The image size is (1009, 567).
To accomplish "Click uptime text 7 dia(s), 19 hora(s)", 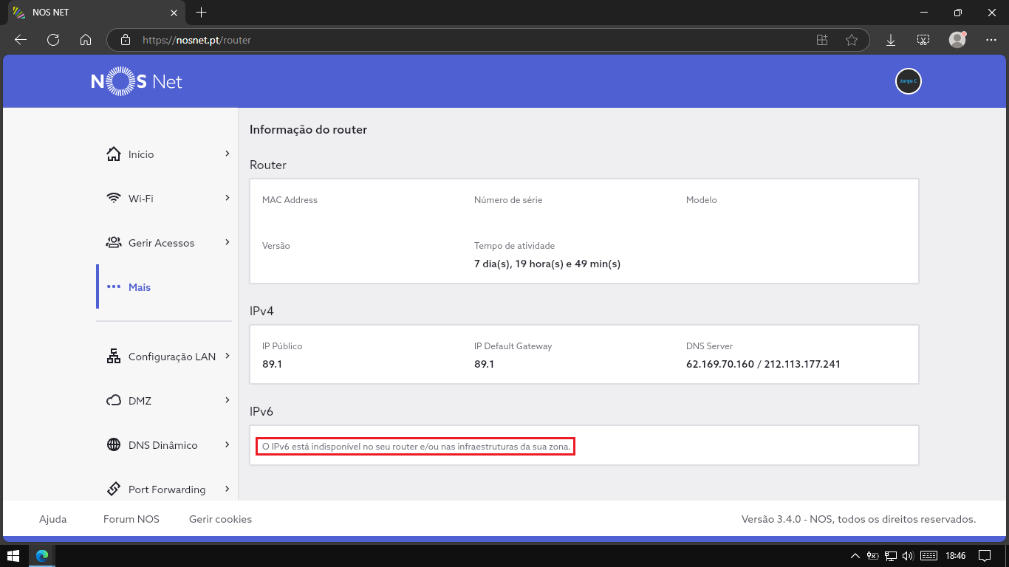I will coord(547,264).
